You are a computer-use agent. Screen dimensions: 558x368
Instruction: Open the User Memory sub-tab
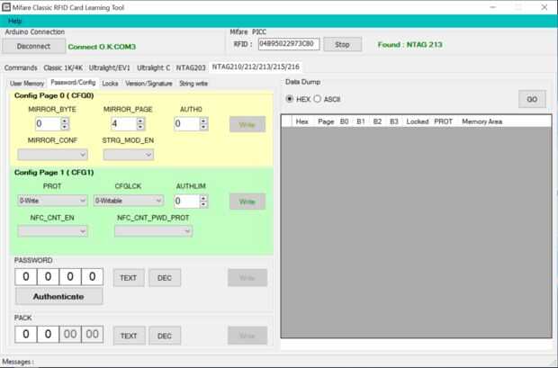point(27,84)
